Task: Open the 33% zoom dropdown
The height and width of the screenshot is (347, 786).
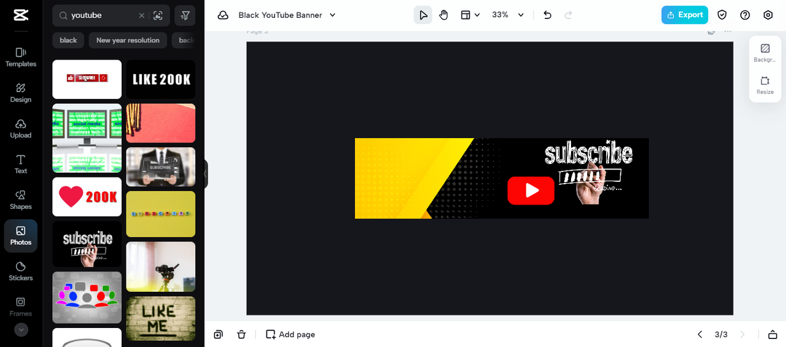Action: click(508, 15)
